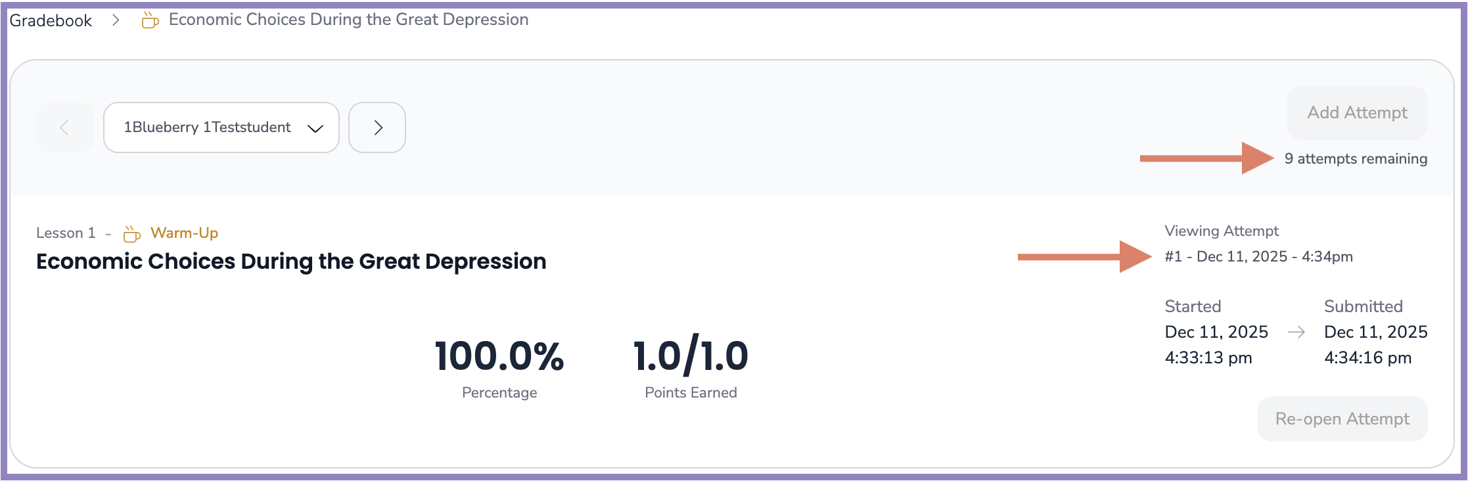Go to the previous student arrow
This screenshot has height=481, width=1468.
click(x=64, y=127)
